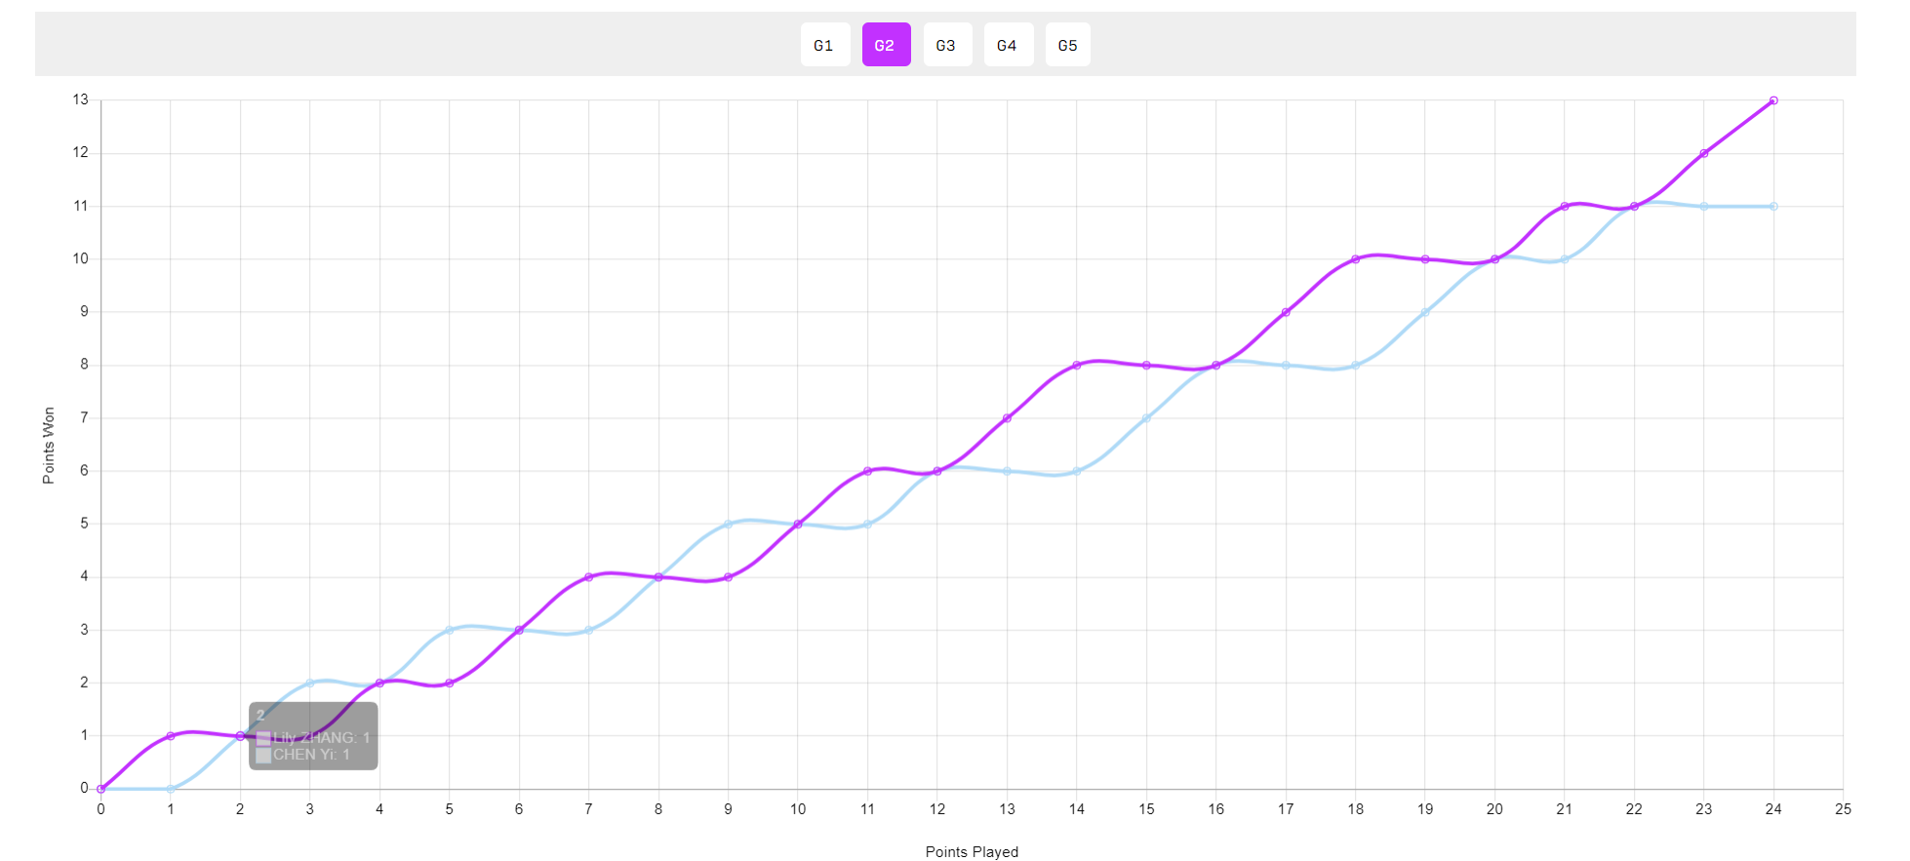Click CHEN Yi's color swatch in tooltip
The height and width of the screenshot is (861, 1910).
263,755
